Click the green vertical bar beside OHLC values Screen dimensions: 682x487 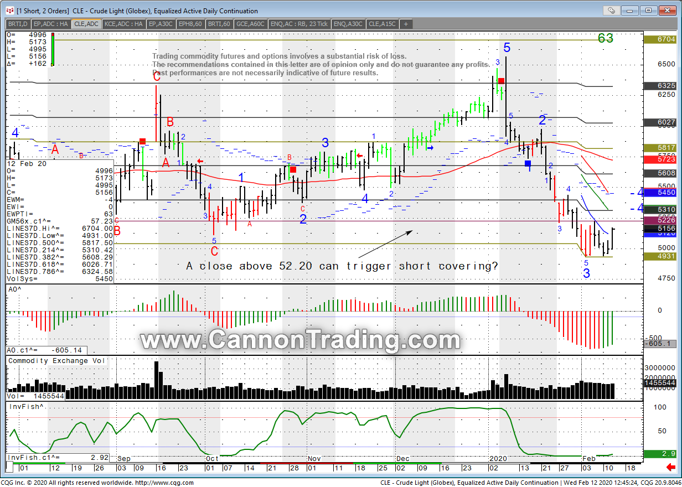pos(53,50)
